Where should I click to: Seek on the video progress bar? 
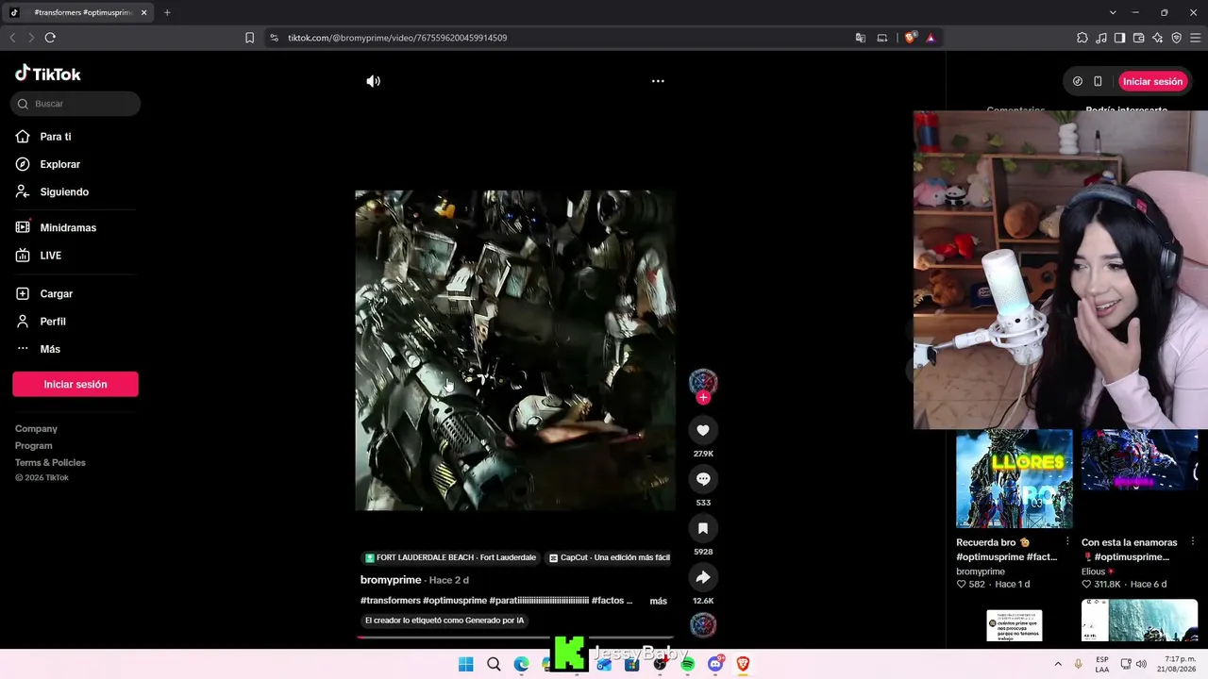point(515,638)
